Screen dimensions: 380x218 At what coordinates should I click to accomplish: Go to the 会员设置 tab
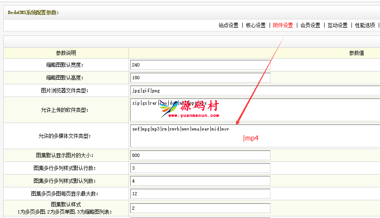pos(310,25)
